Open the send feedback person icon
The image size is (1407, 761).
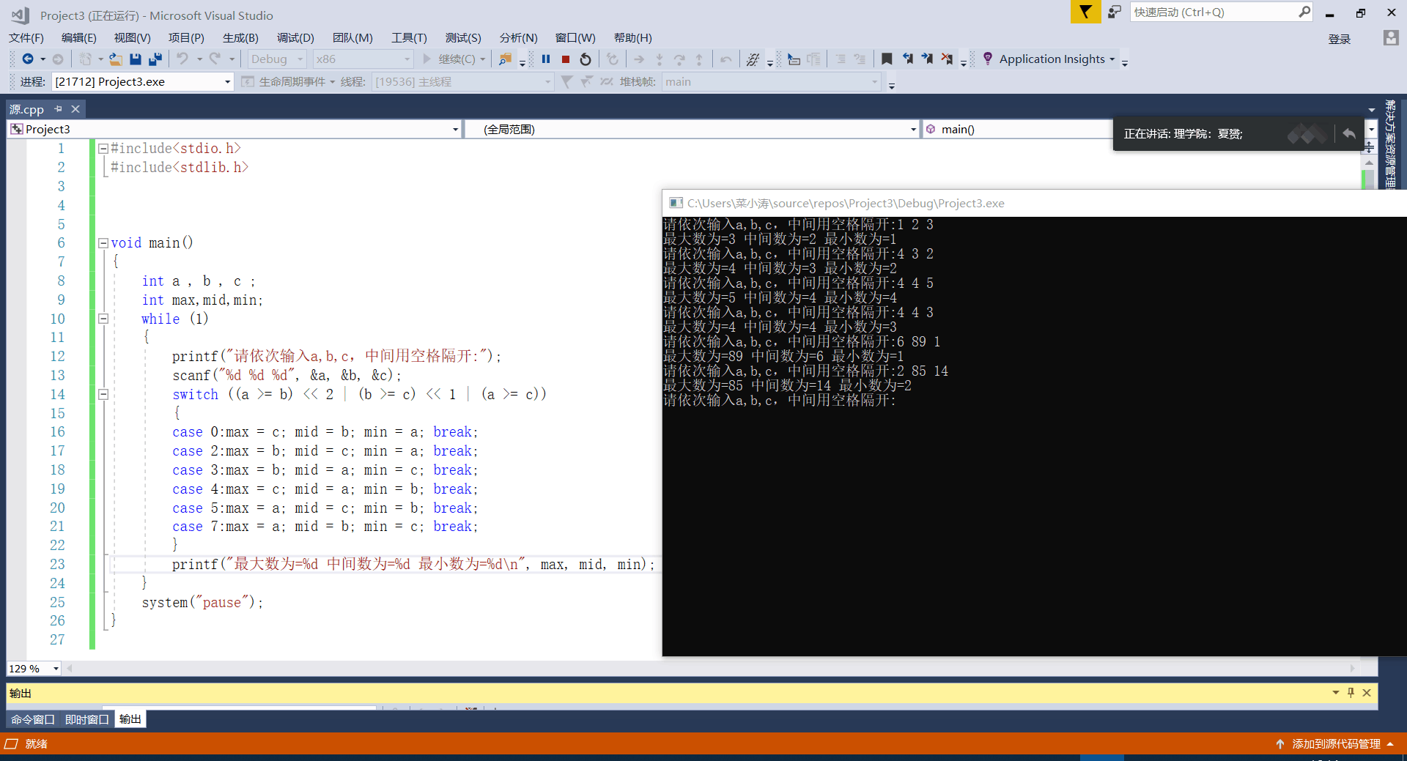pyautogui.click(x=1115, y=12)
